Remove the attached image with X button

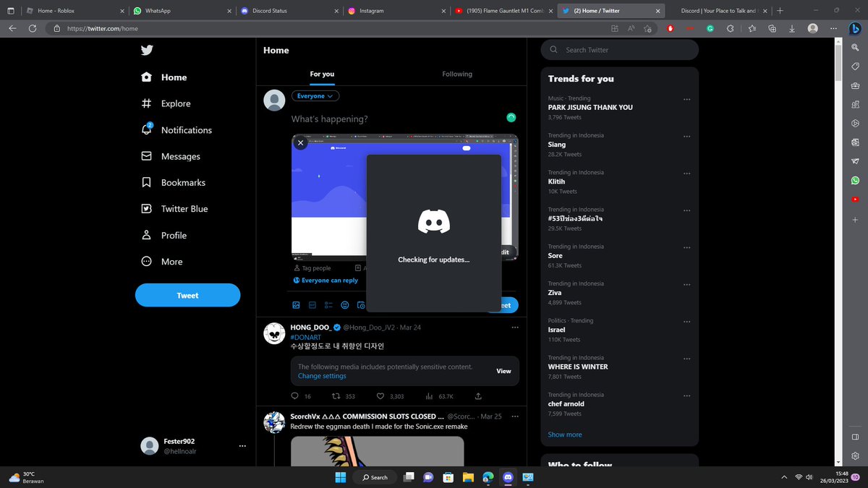click(x=302, y=143)
